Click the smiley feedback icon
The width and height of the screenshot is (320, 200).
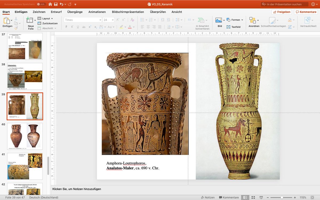tap(313, 4)
